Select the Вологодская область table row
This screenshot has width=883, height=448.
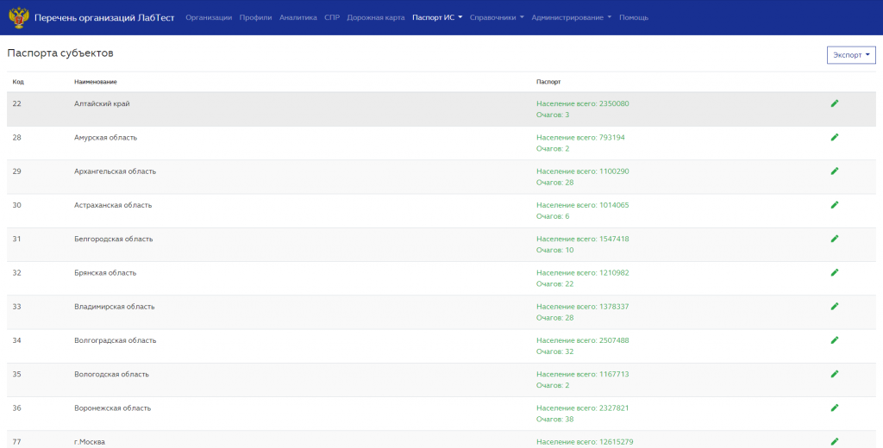click(441, 380)
